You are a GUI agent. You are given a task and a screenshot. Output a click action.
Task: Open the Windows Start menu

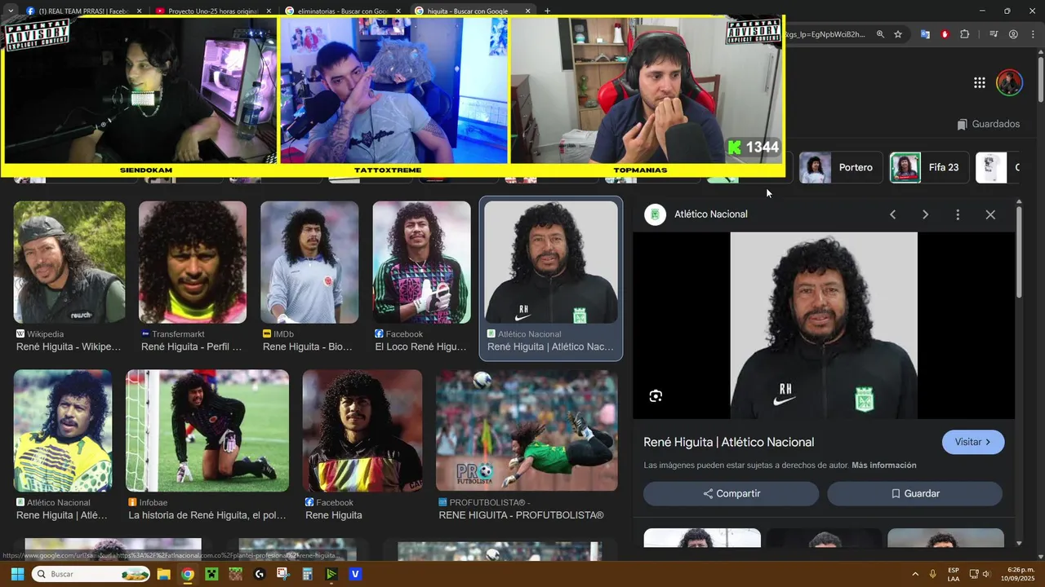point(17,574)
